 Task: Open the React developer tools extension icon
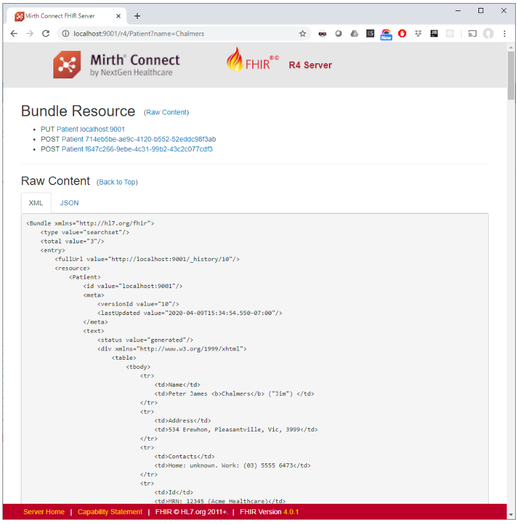pyautogui.click(x=450, y=34)
